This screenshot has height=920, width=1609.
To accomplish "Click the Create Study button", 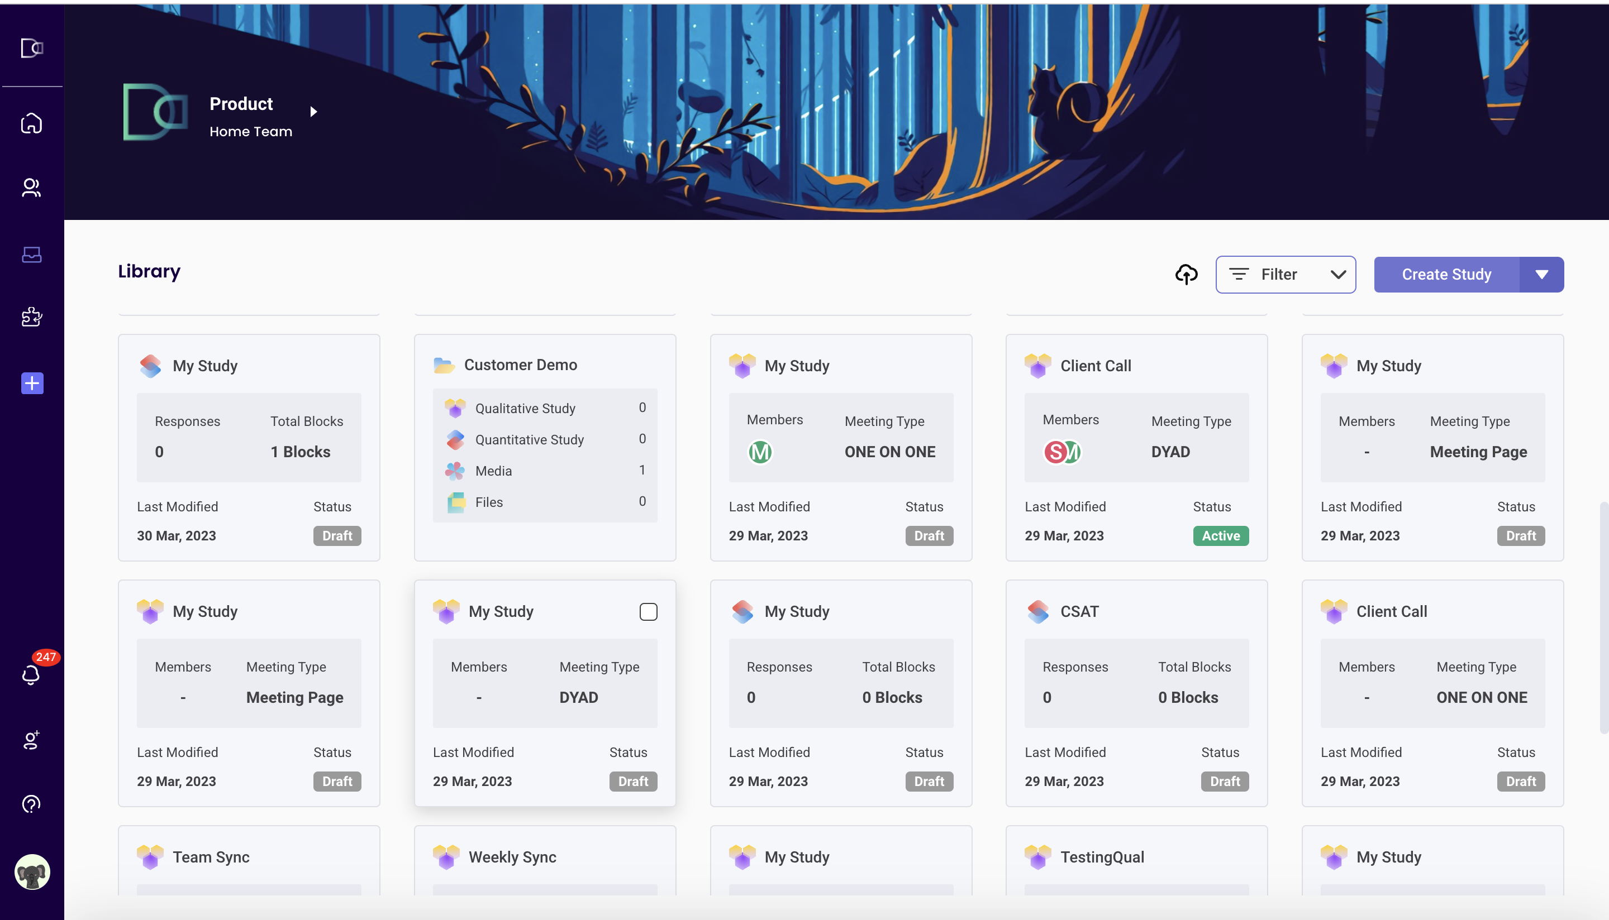I will pos(1446,274).
